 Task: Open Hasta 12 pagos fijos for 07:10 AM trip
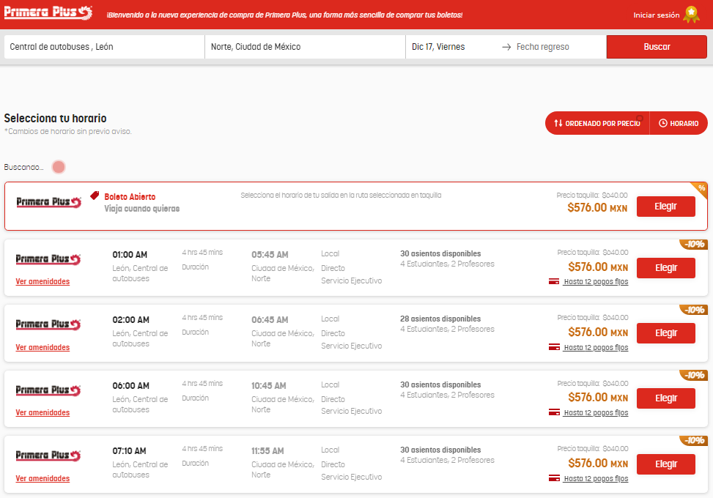coord(596,478)
